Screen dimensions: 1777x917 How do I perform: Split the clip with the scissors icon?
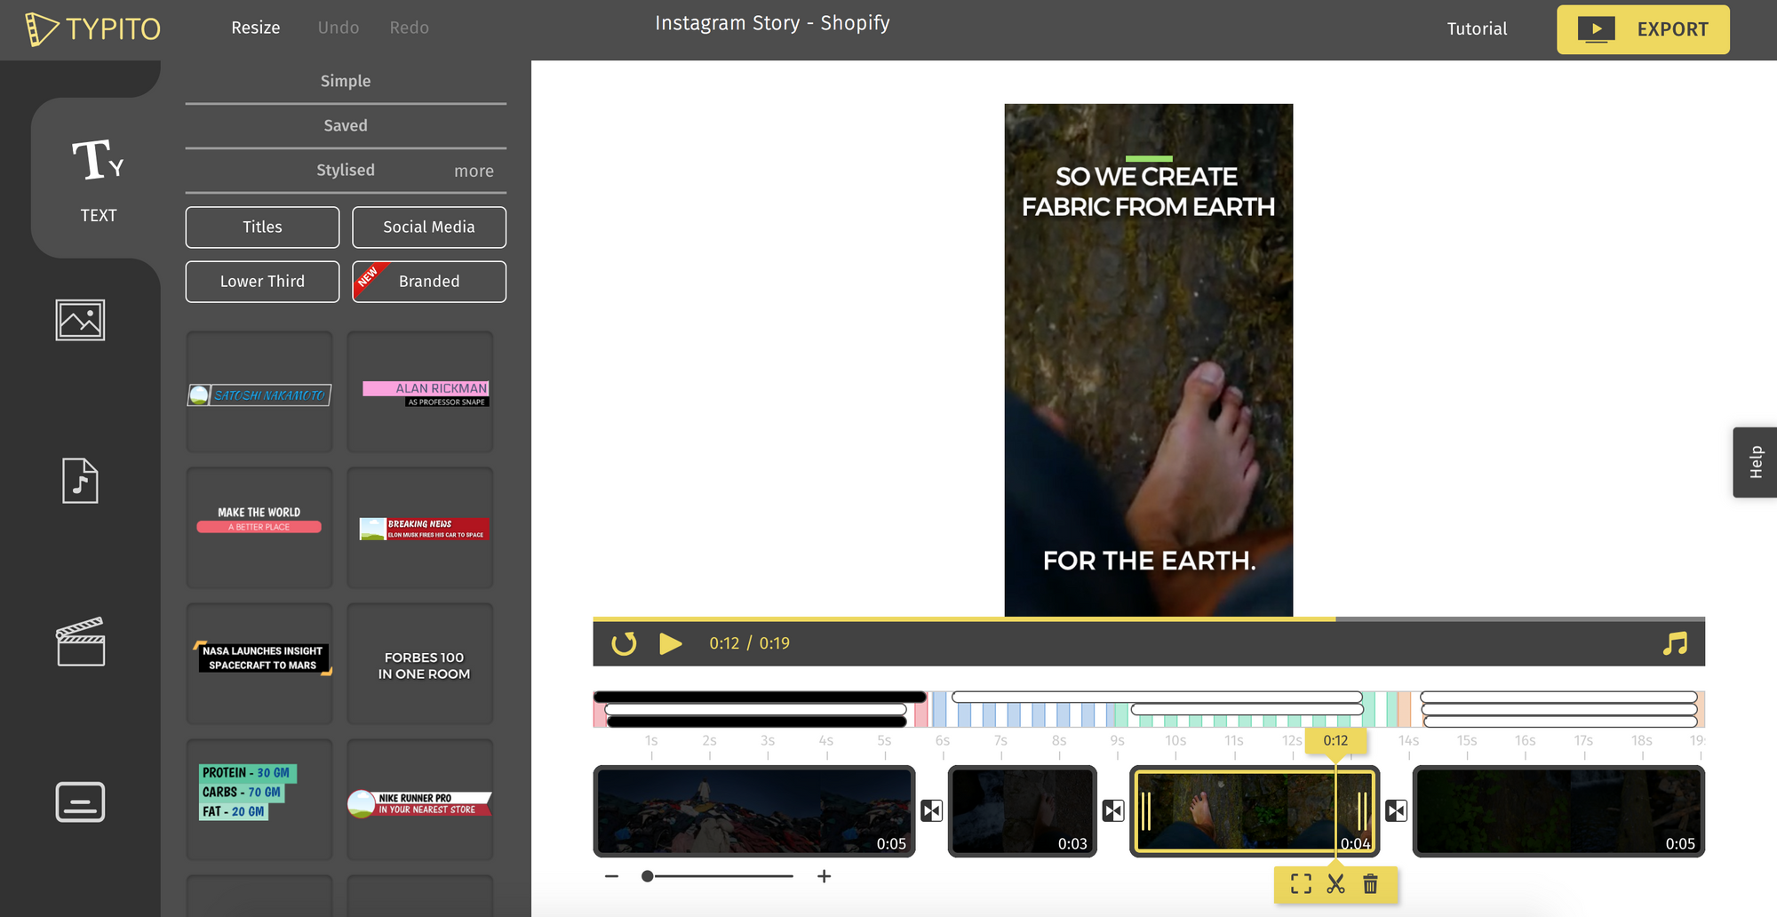(x=1335, y=883)
